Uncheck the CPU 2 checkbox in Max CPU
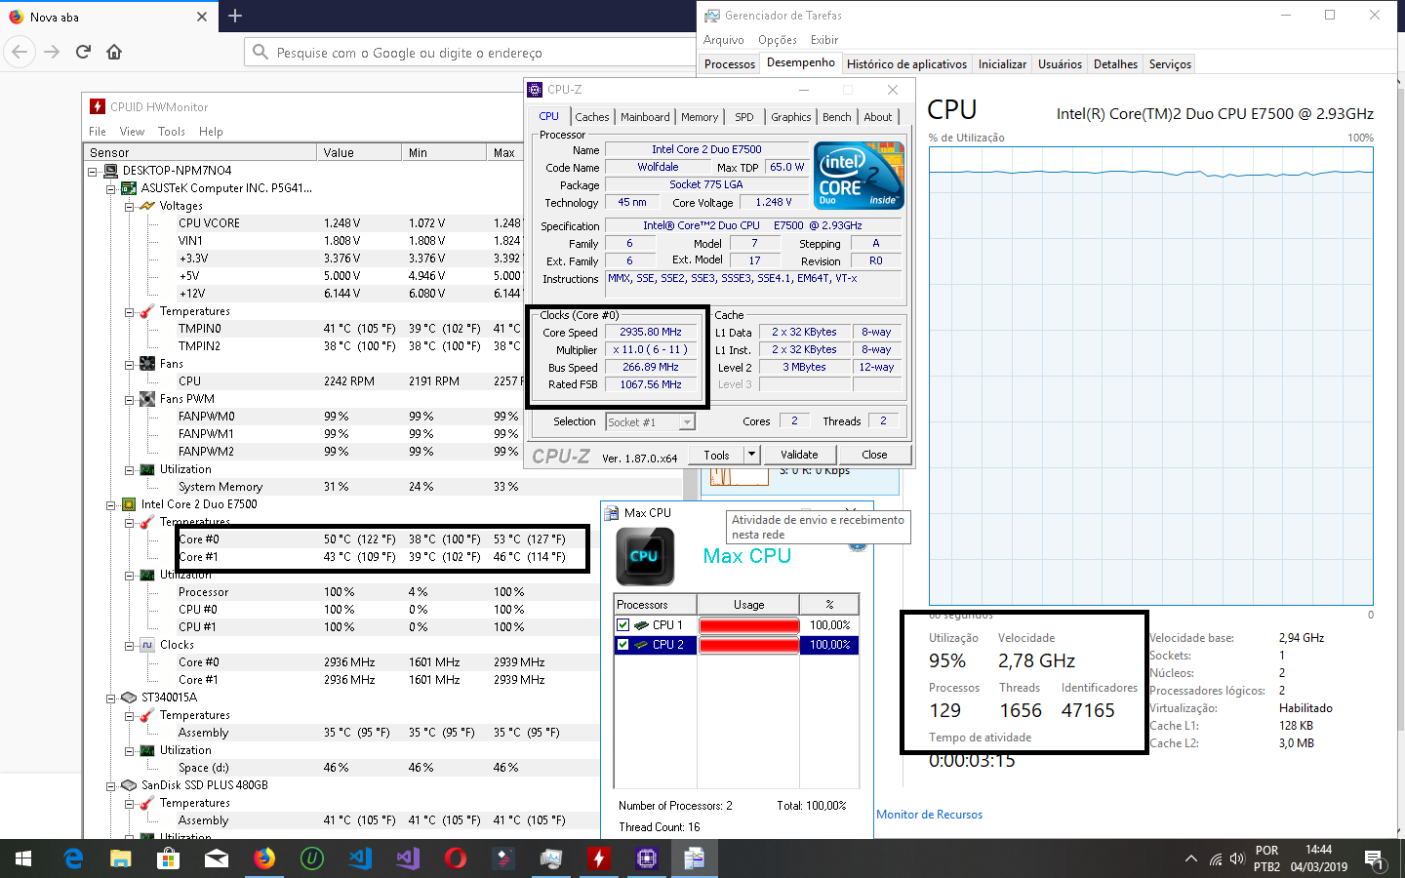The height and width of the screenshot is (878, 1405). [622, 645]
